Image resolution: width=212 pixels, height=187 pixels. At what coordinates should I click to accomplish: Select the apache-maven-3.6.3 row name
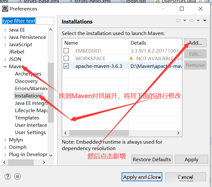pyautogui.click(x=99, y=66)
